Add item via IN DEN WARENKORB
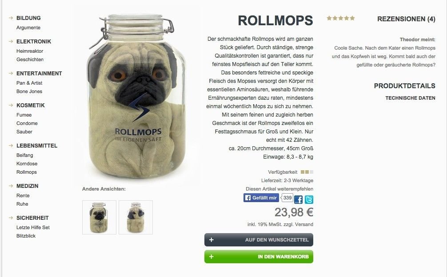447x277 pixels. click(259, 257)
